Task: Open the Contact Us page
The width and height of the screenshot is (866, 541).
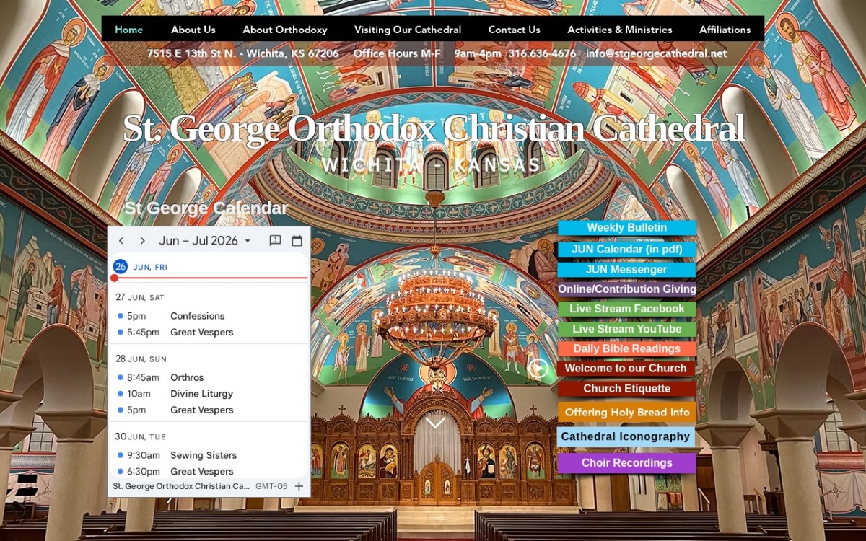Action: coord(515,30)
